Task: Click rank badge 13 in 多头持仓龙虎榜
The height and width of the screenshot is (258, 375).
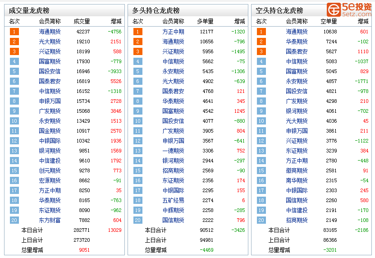Action: tap(138, 151)
